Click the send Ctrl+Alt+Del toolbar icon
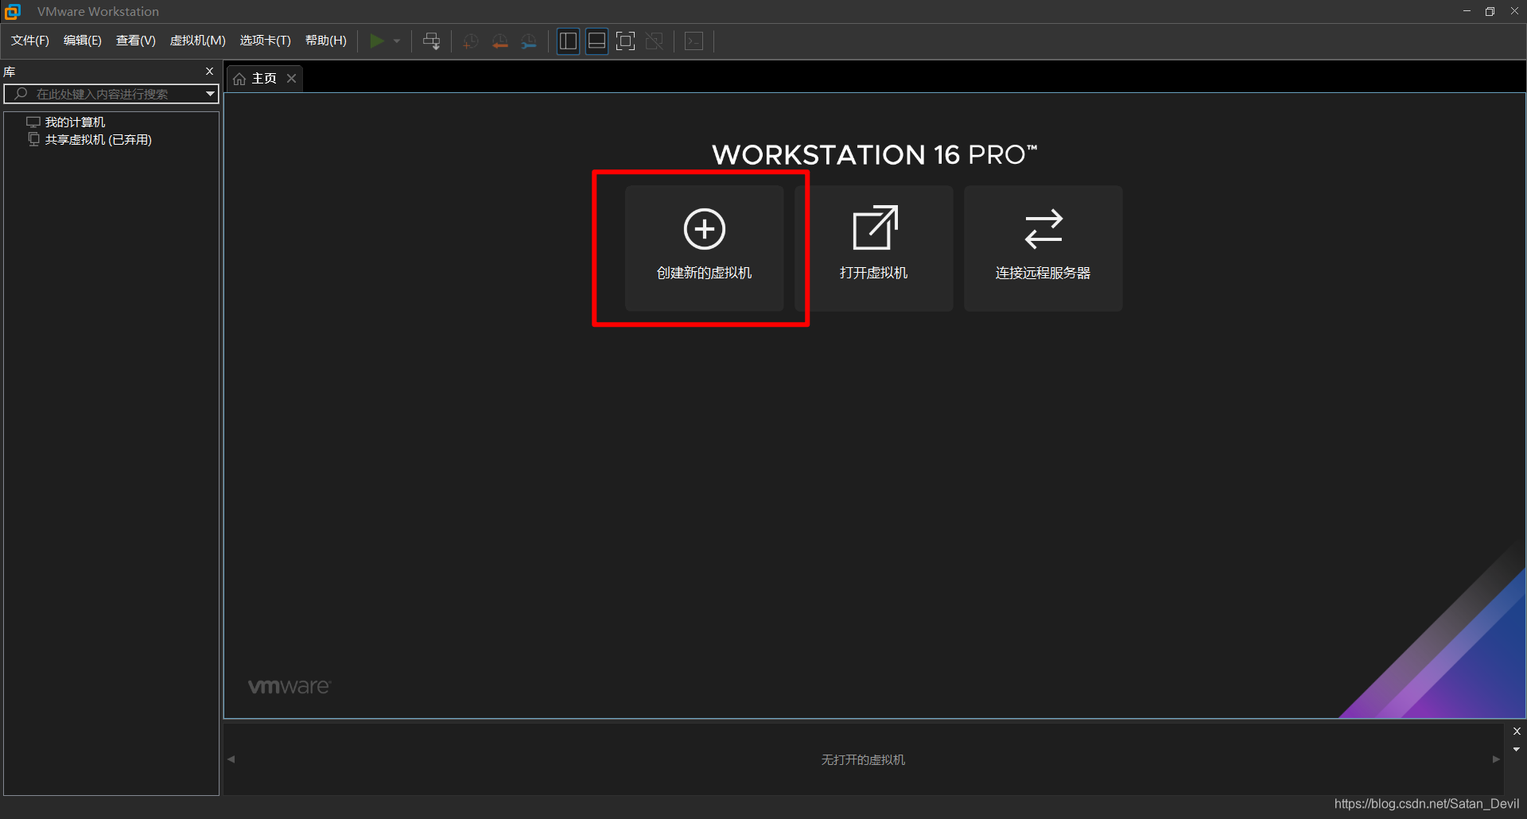Viewport: 1527px width, 819px height. 432,41
